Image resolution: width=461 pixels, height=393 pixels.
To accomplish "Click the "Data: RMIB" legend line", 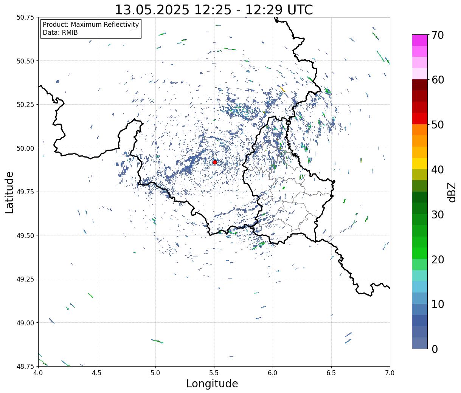I will [x=60, y=33].
